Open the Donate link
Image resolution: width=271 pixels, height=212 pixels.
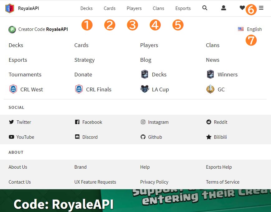click(x=83, y=75)
